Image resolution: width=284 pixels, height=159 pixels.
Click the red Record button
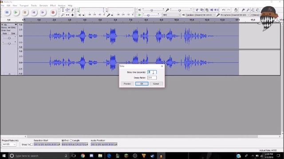[x=53, y=12]
